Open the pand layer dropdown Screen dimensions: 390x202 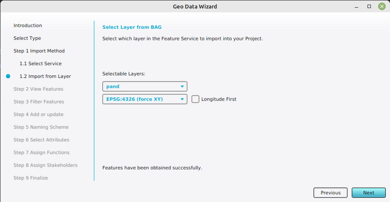click(145, 86)
